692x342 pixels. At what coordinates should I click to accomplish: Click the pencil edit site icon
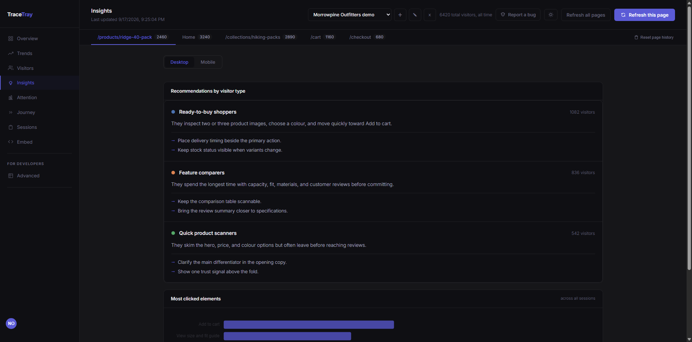tap(415, 15)
